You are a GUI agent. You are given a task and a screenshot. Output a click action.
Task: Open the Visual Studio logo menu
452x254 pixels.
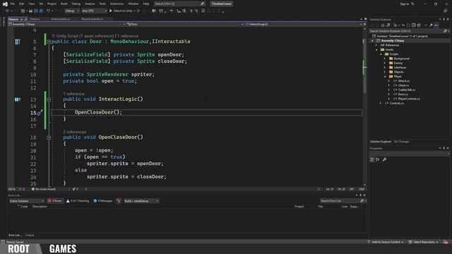[x=5, y=4]
